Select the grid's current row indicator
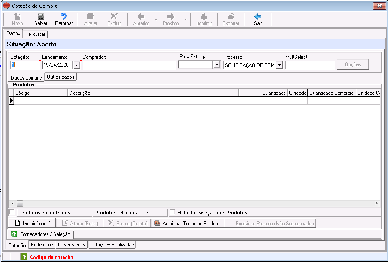The height and width of the screenshot is (262, 388). [x=11, y=100]
